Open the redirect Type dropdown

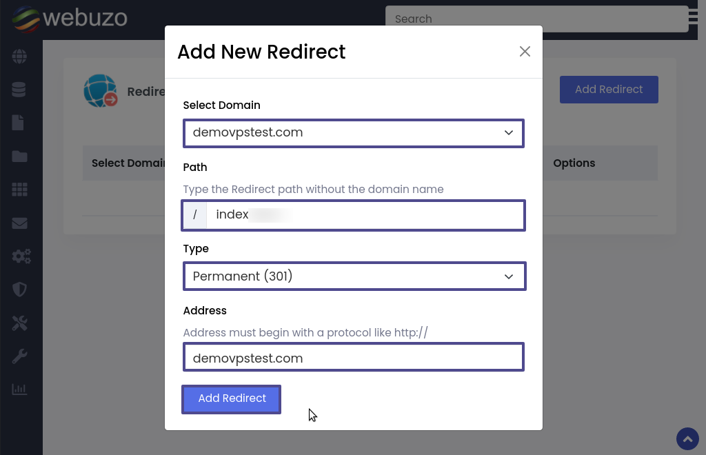coord(354,276)
